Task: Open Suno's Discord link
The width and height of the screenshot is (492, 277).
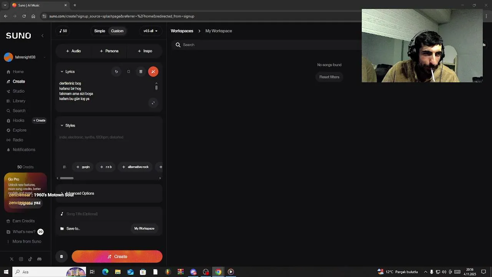Action: click(39, 259)
